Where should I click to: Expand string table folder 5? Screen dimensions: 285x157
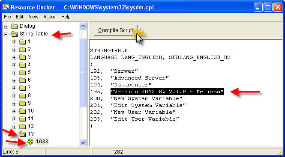point(14,73)
